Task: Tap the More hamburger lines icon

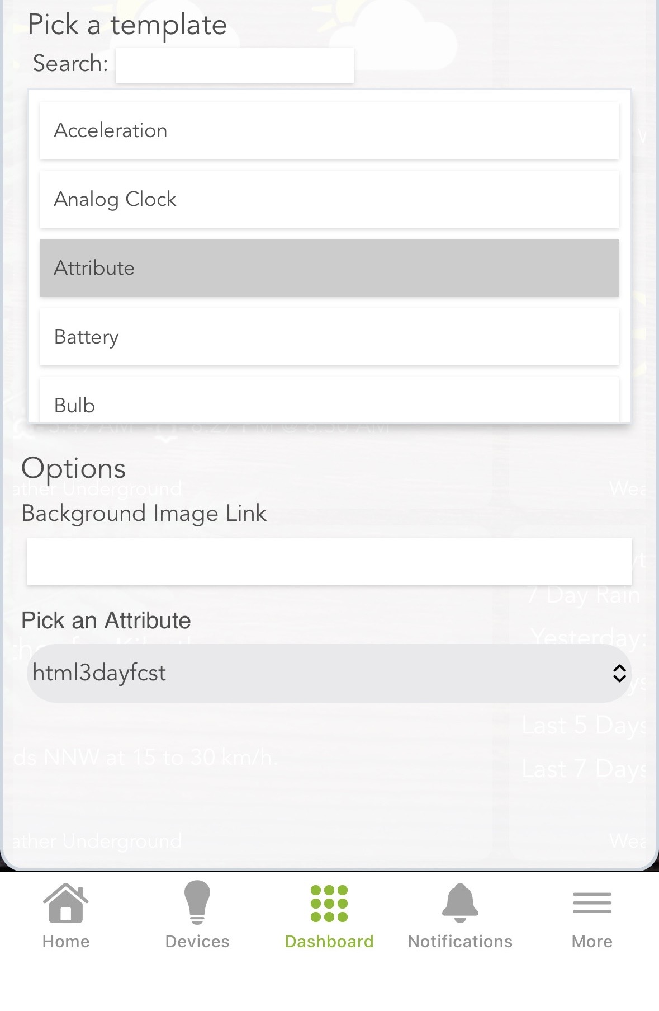Action: [592, 903]
